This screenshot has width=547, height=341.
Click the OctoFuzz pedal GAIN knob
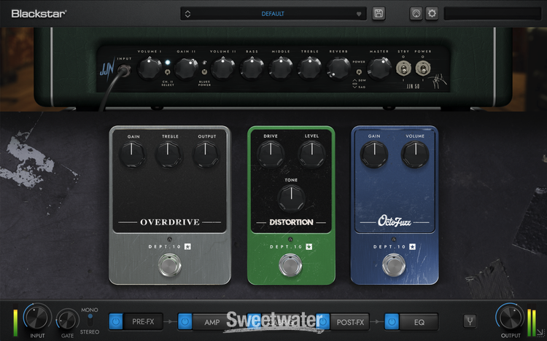tap(374, 154)
